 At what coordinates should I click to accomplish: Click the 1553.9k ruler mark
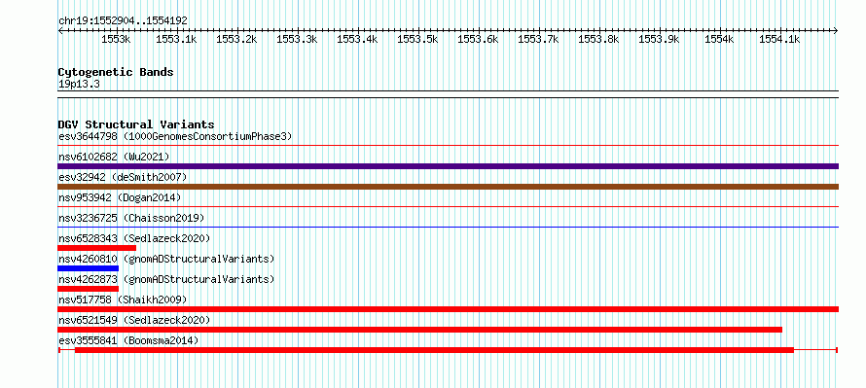click(659, 39)
